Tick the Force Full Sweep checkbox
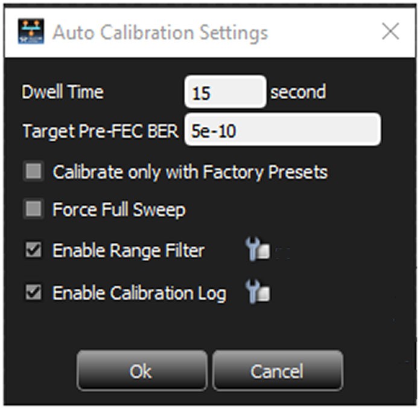This screenshot has height=409, width=420. click(33, 208)
